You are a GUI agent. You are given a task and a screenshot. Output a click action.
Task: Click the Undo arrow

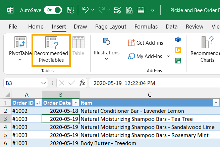click(x=85, y=10)
